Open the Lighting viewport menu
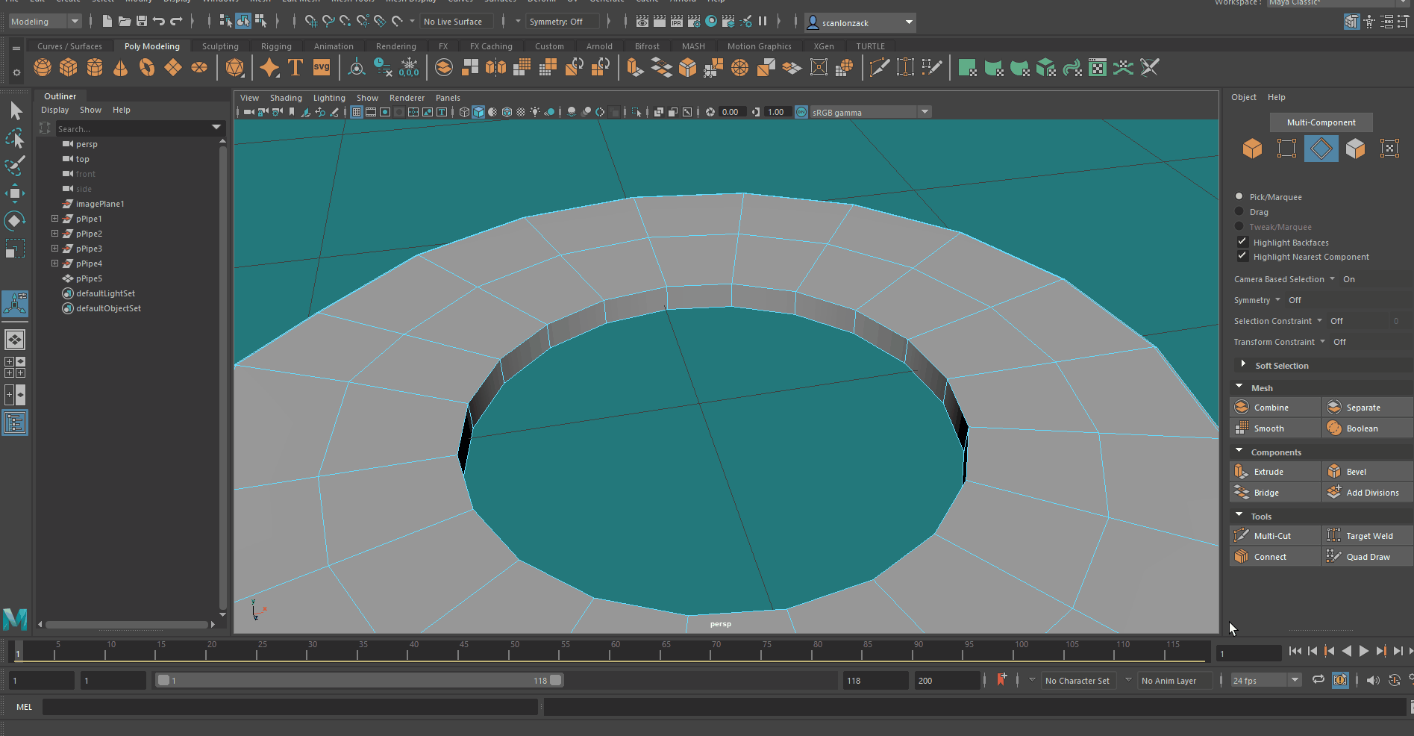Viewport: 1414px width, 736px height. tap(329, 98)
